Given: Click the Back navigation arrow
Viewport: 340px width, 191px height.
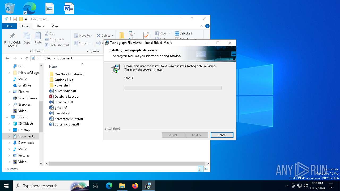Looking at the screenshot, I should pyautogui.click(x=7, y=58).
